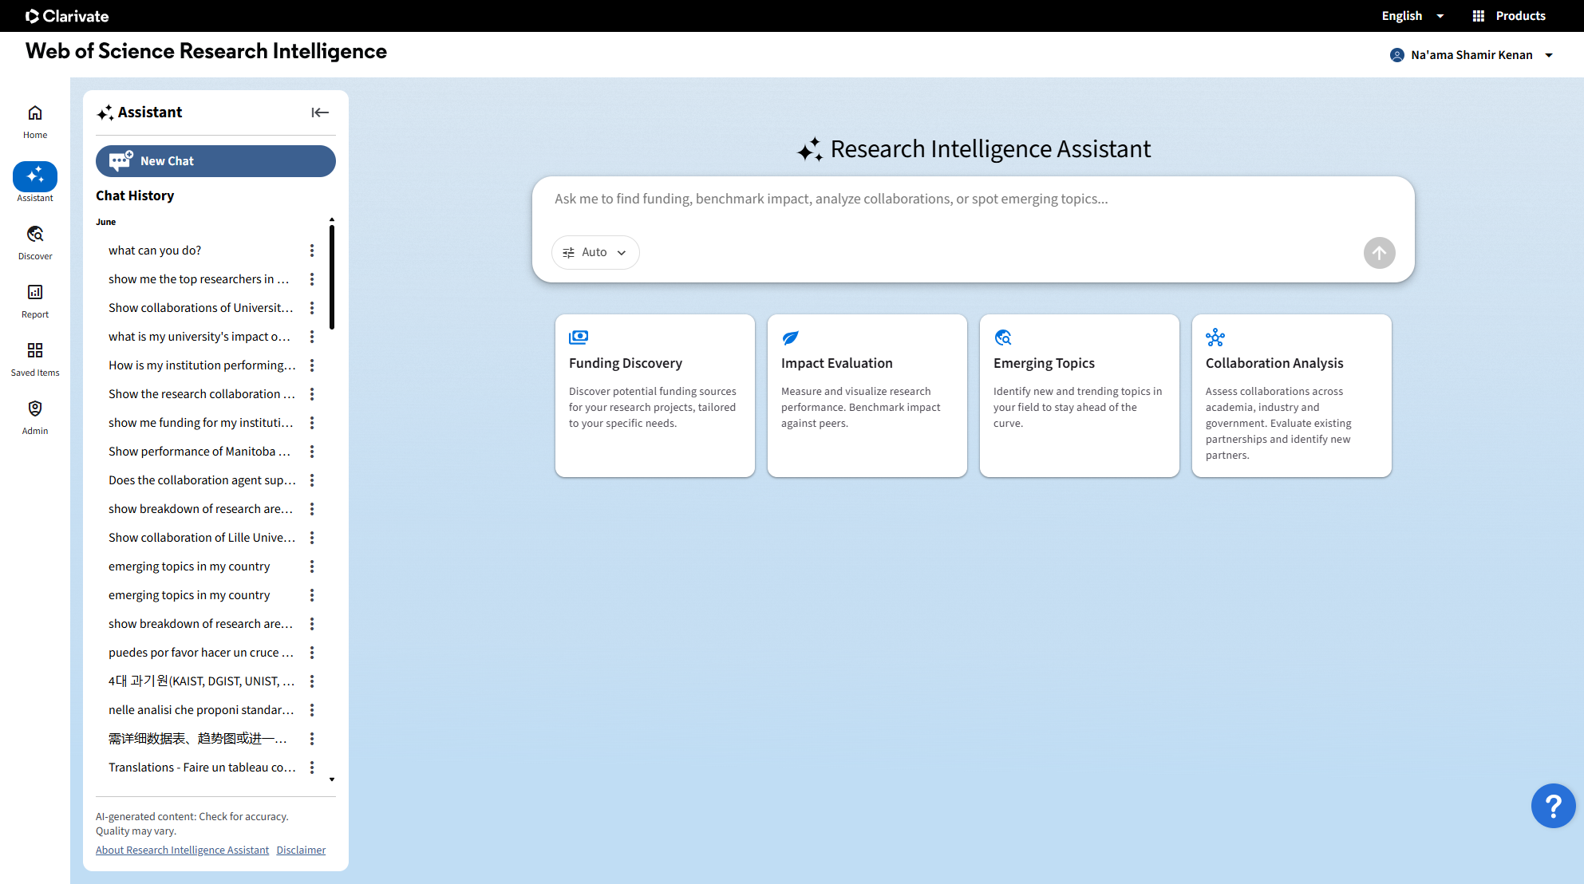Viewport: 1584px width, 884px height.
Task: Click the 'Web of Science Research Intelligence' title
Action: pyautogui.click(x=206, y=51)
